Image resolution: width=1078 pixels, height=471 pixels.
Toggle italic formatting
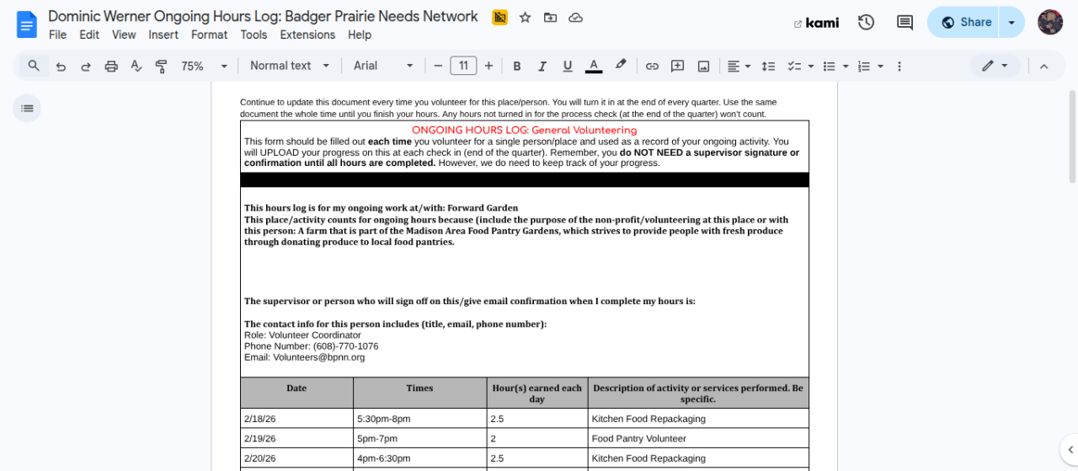(542, 66)
